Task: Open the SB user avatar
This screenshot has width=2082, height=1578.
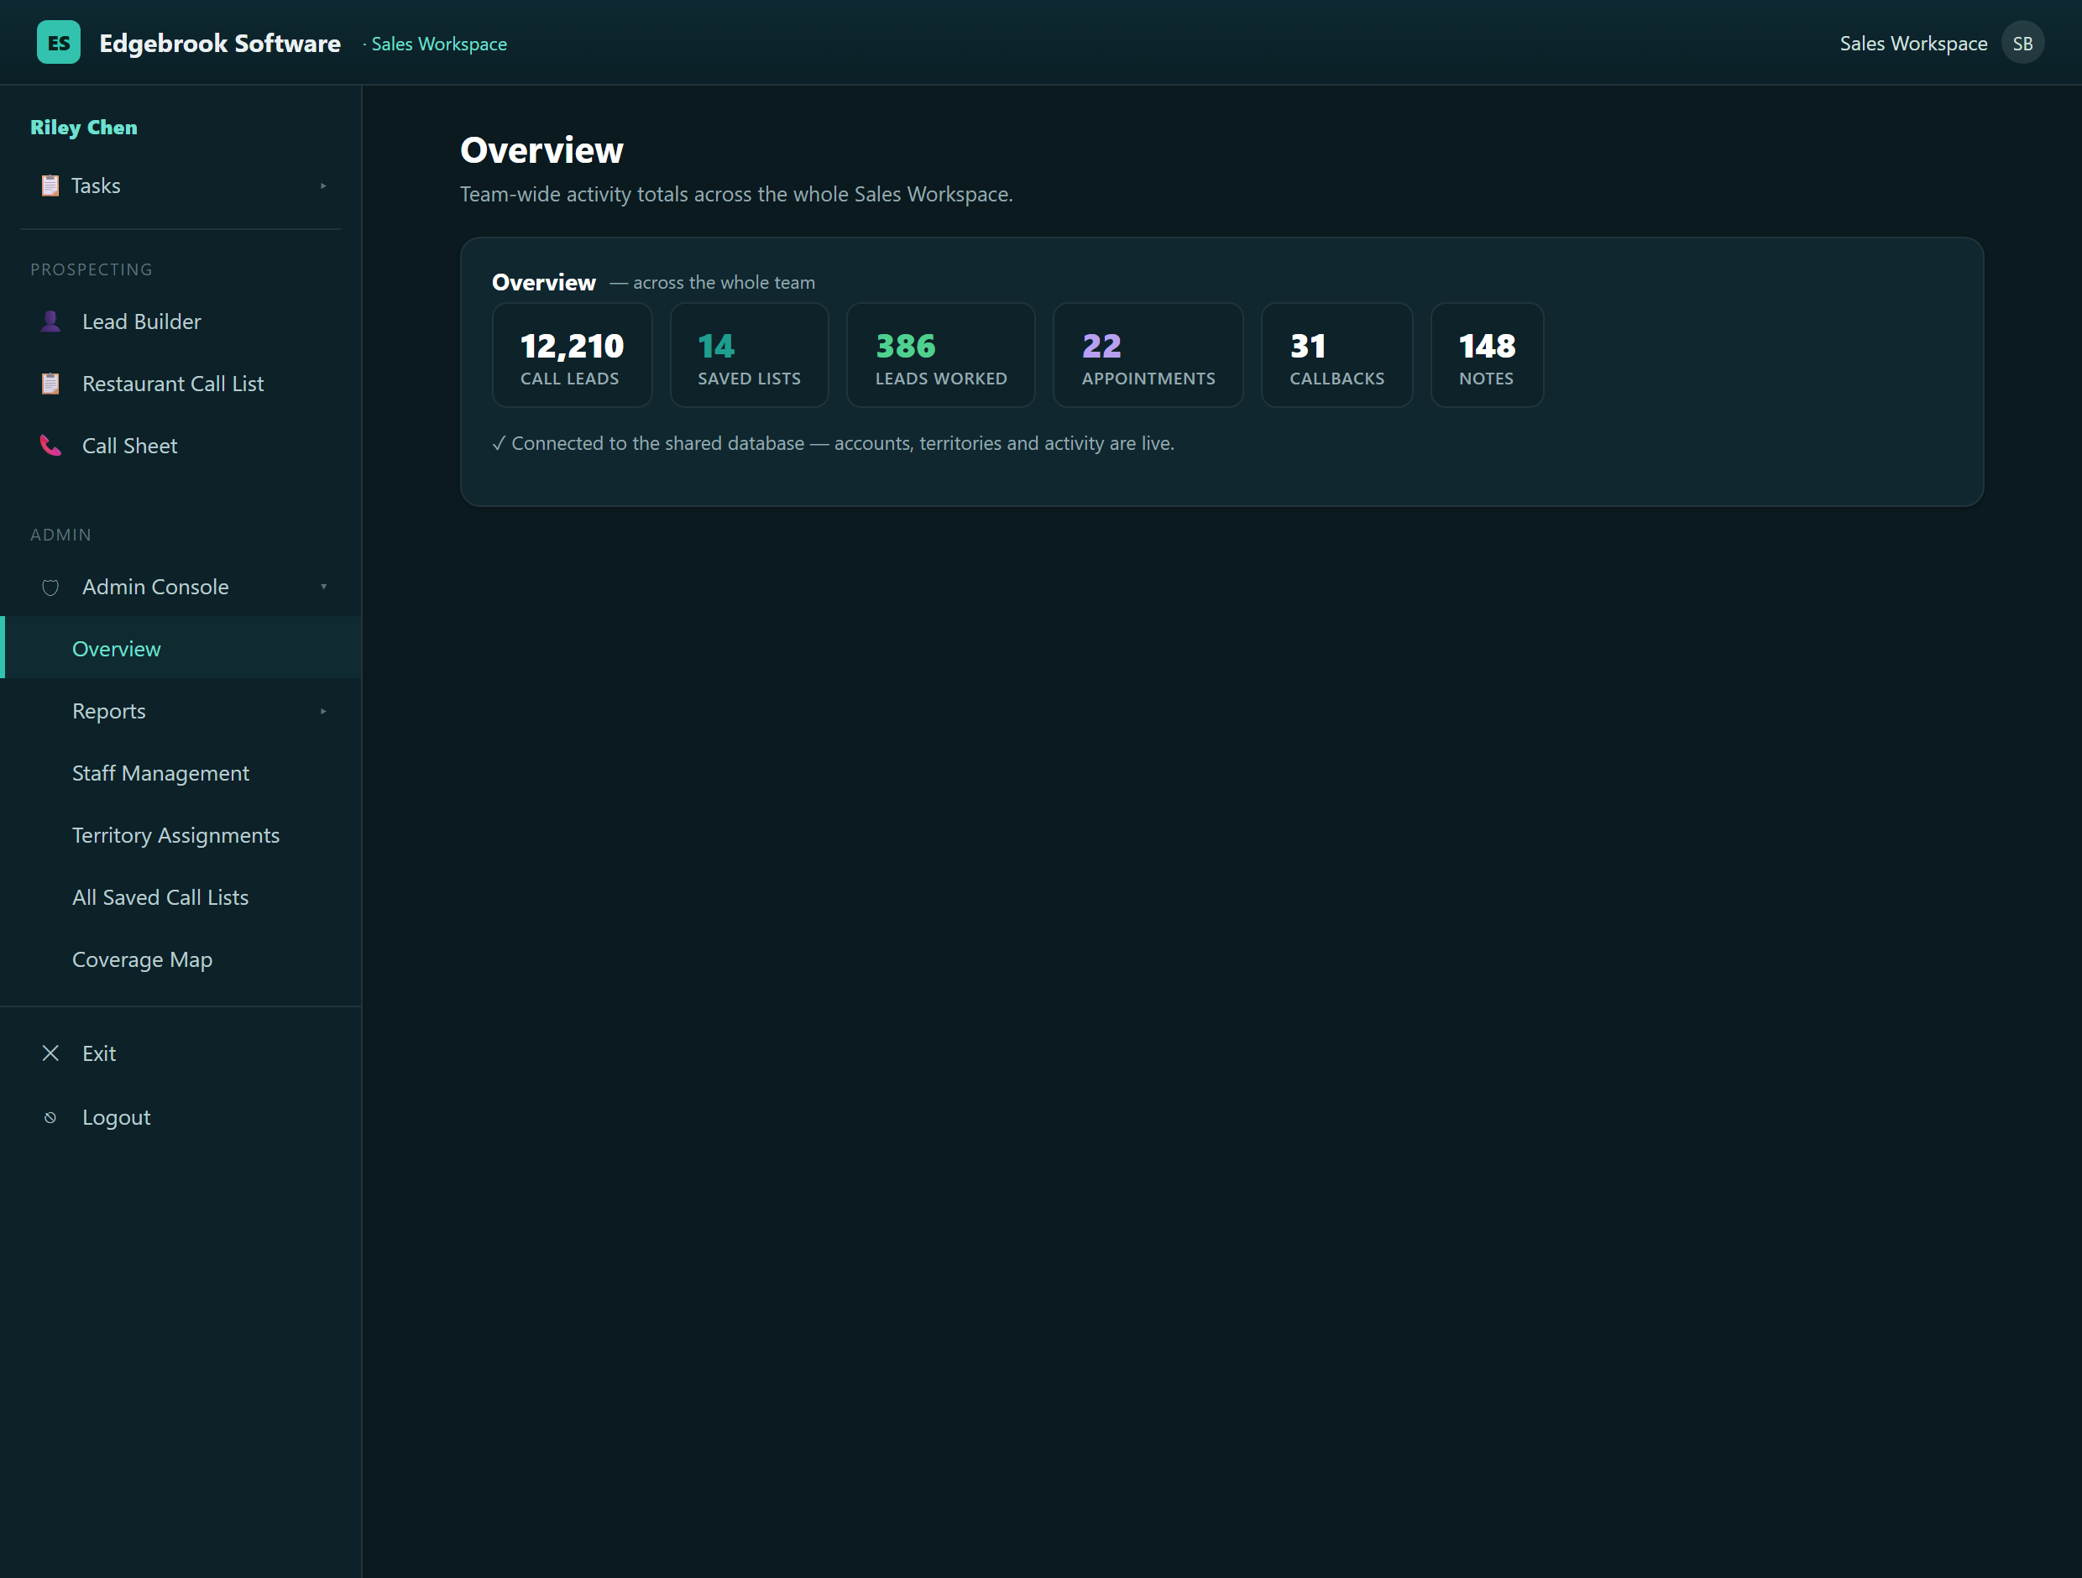Action: pos(2022,44)
